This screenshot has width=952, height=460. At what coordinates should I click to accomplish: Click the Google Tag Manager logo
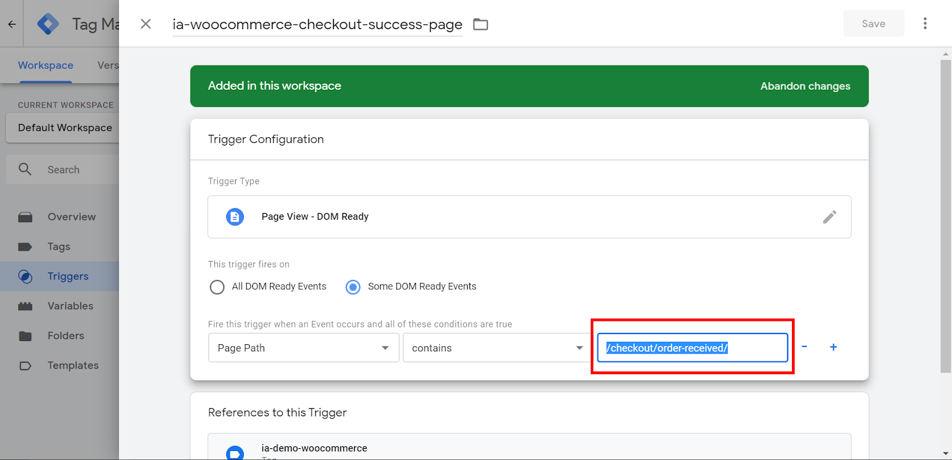pos(48,24)
